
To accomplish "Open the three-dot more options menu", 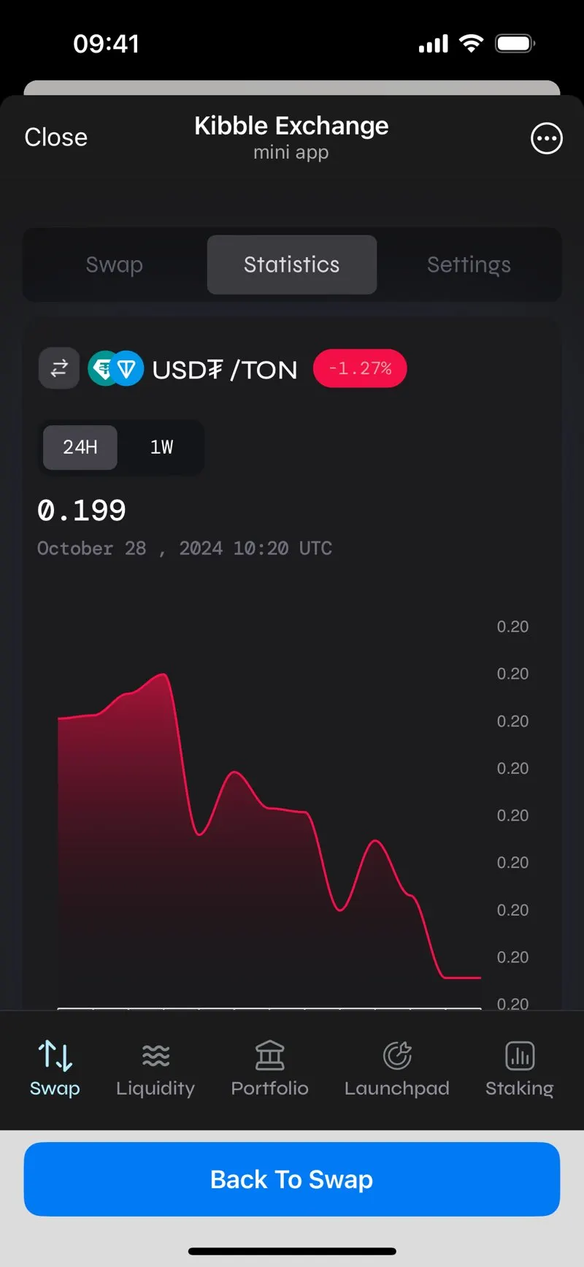I will (x=546, y=138).
